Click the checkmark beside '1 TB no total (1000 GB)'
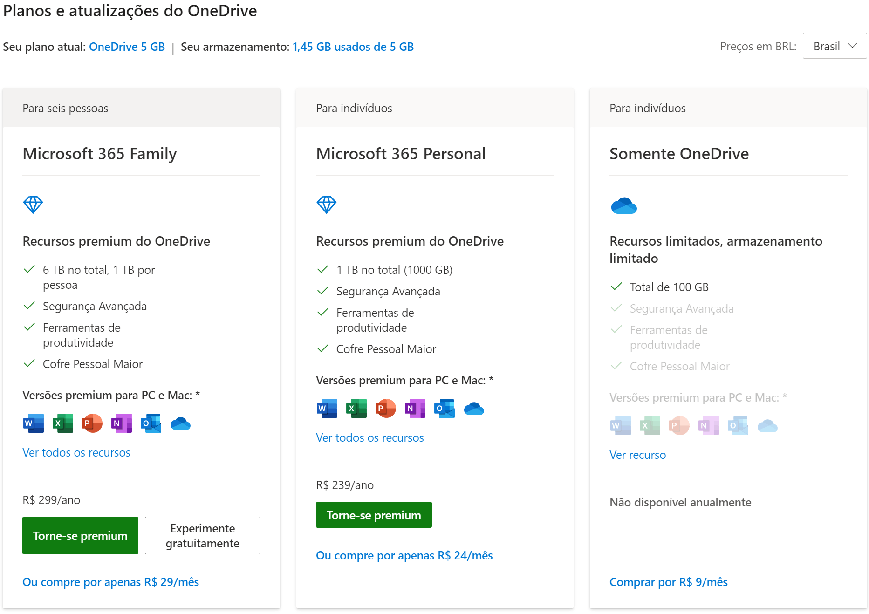This screenshot has height=614, width=869. [323, 269]
